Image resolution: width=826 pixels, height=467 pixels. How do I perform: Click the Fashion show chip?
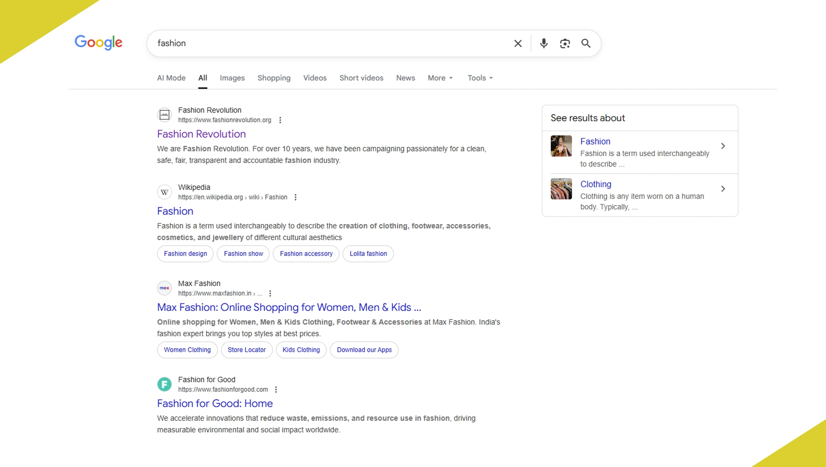243,254
